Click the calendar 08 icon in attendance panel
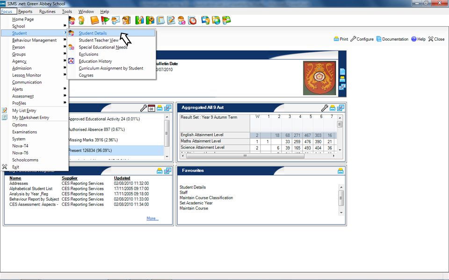449x280 pixels. tap(152, 108)
